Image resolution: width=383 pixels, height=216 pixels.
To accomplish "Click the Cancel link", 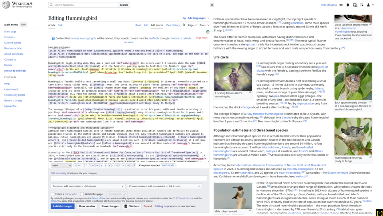I will coord(148,206).
